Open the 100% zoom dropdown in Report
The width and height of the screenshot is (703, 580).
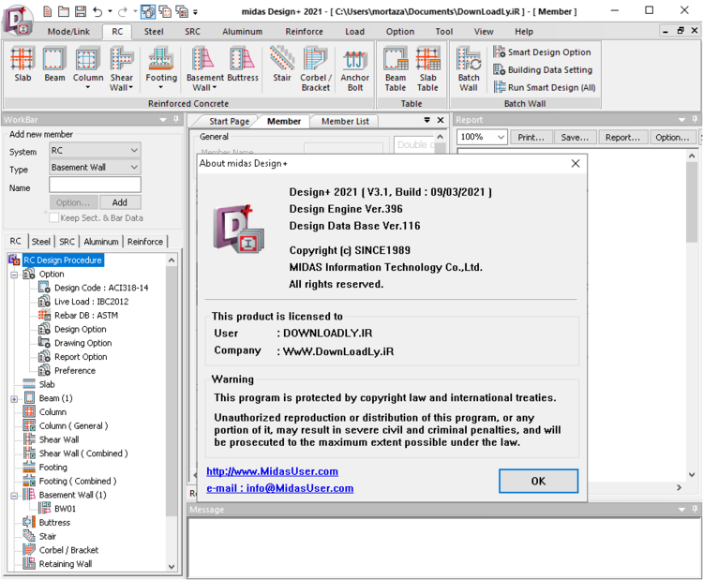(x=483, y=137)
